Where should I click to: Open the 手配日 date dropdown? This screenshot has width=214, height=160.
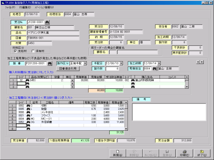point(121,64)
